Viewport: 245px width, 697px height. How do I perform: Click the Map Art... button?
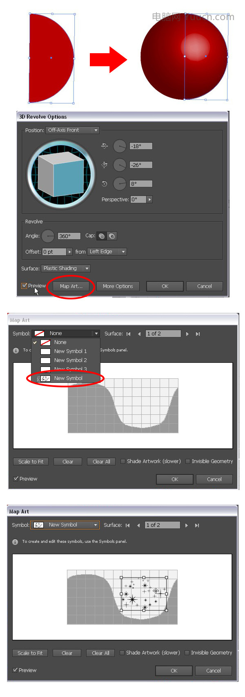71,286
